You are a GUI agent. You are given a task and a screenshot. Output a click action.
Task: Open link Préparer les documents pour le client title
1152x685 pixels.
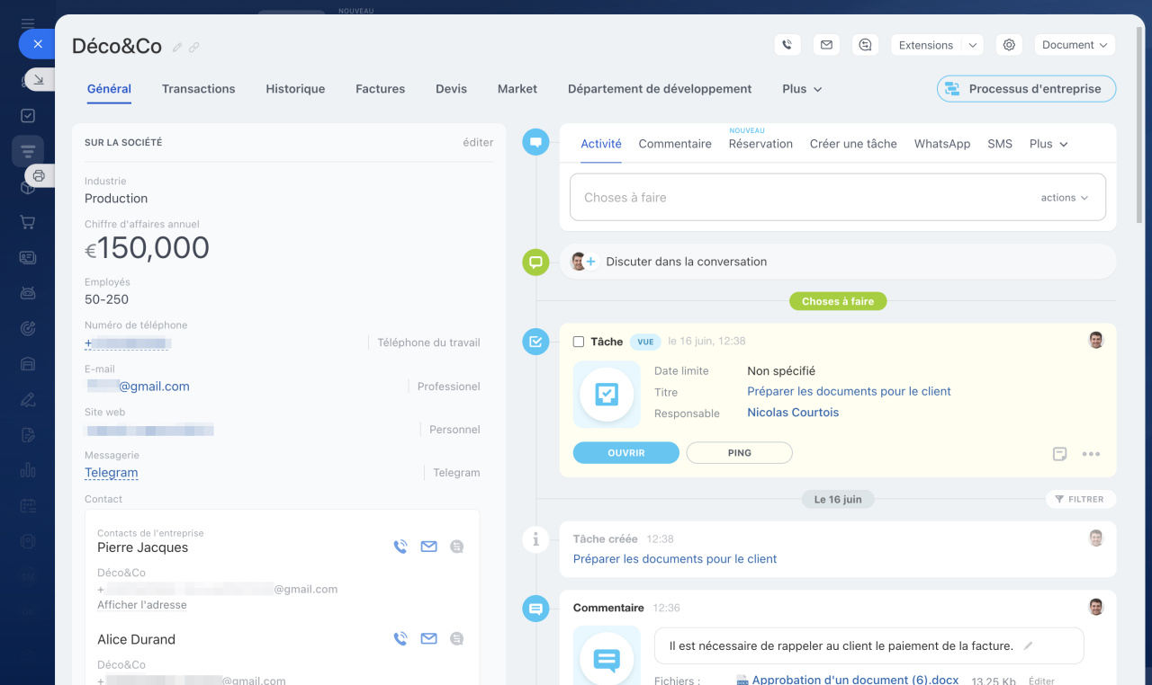(849, 391)
